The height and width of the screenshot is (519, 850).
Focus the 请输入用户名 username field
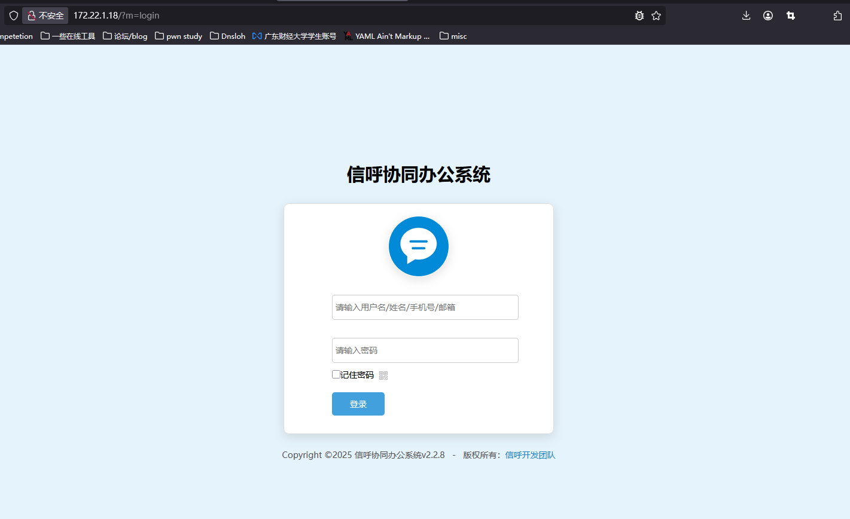pos(425,307)
